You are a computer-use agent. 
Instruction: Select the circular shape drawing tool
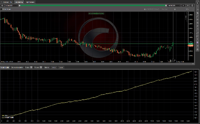coord(197,36)
